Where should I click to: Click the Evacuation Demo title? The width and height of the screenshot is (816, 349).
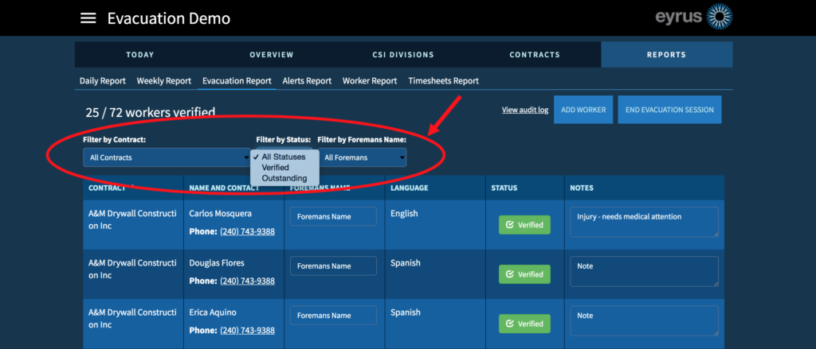pyautogui.click(x=169, y=18)
